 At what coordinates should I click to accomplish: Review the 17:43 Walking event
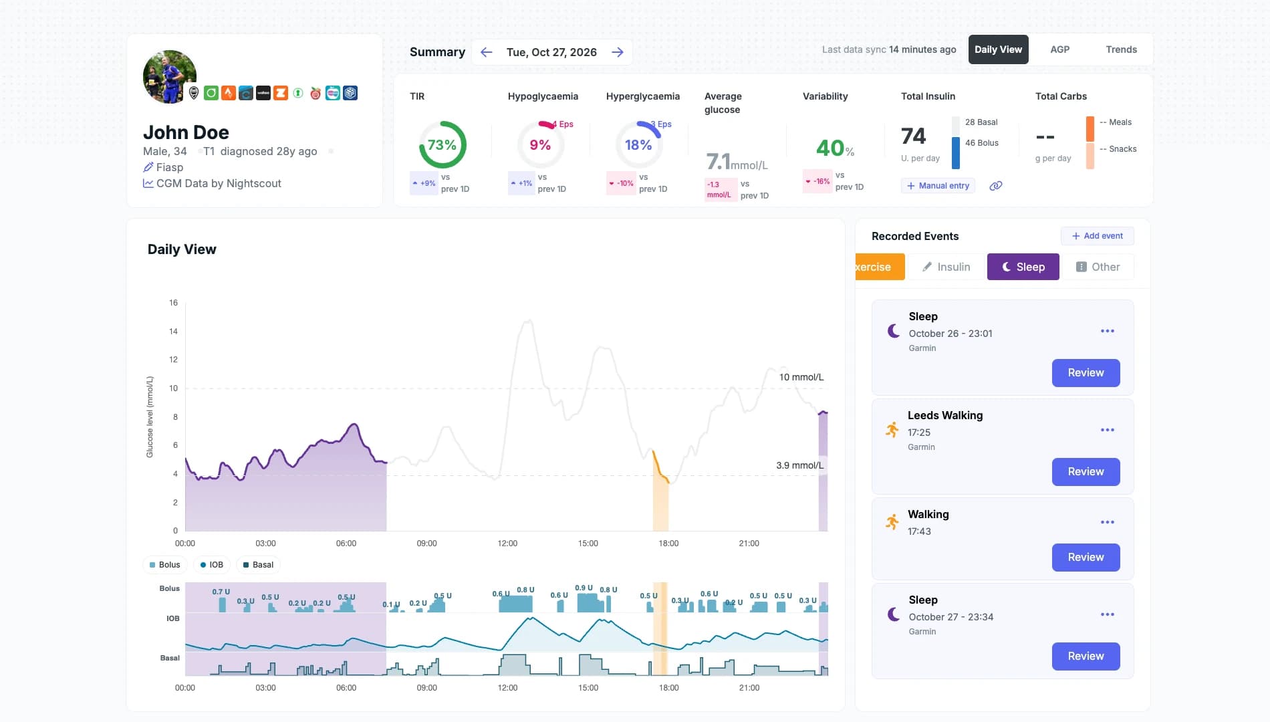pos(1086,558)
